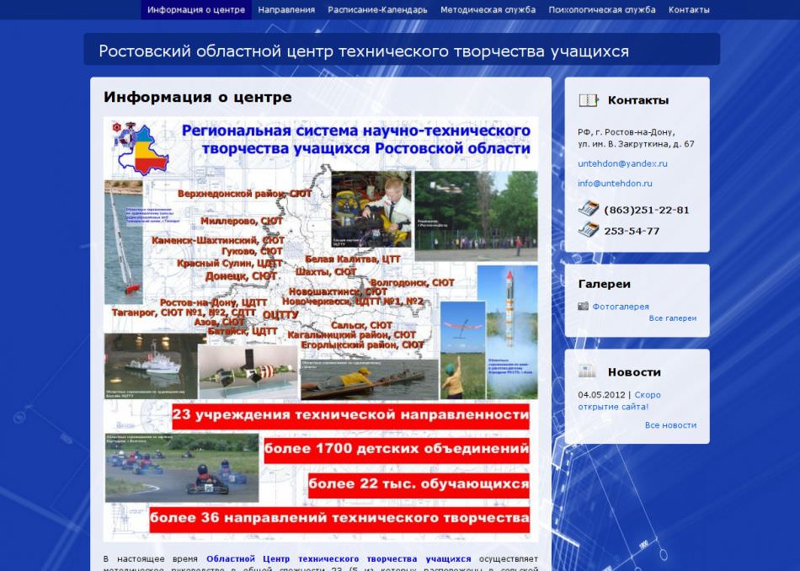Select Методическая служба in top navigation
The width and height of the screenshot is (800, 571).
pos(488,10)
